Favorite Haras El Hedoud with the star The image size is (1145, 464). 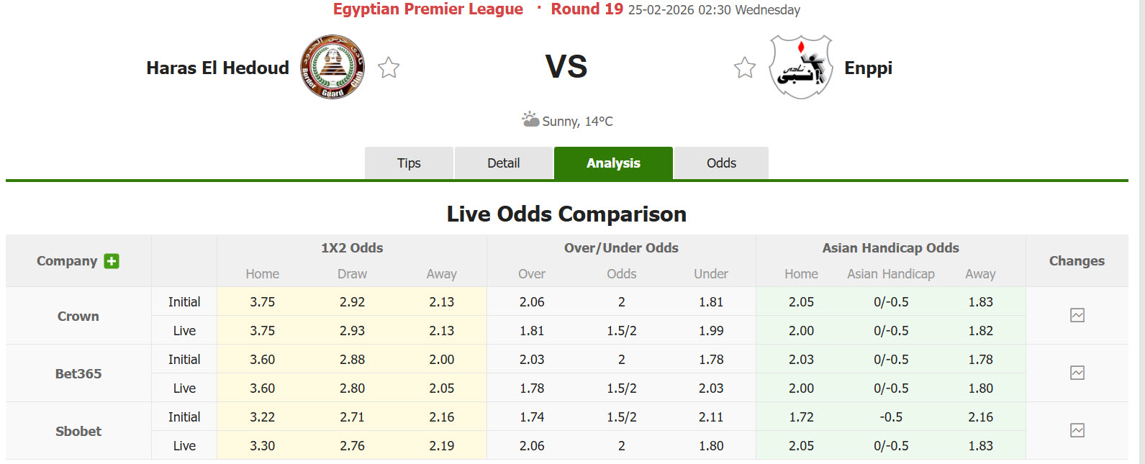pyautogui.click(x=389, y=68)
